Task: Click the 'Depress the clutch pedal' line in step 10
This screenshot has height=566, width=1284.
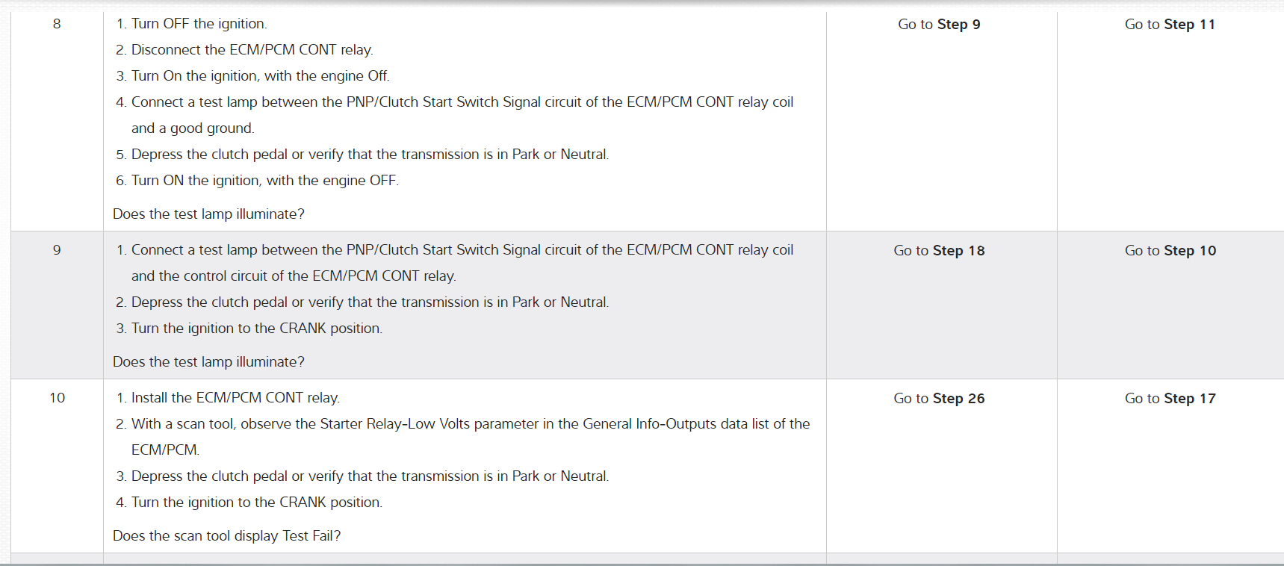Action: [370, 476]
